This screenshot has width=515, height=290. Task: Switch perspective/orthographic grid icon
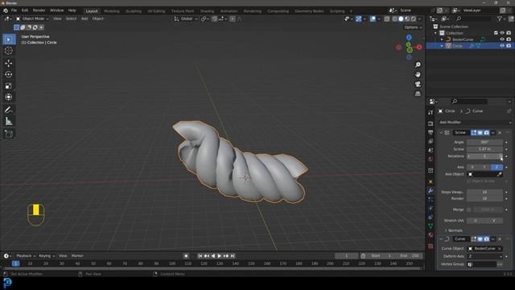click(x=418, y=93)
